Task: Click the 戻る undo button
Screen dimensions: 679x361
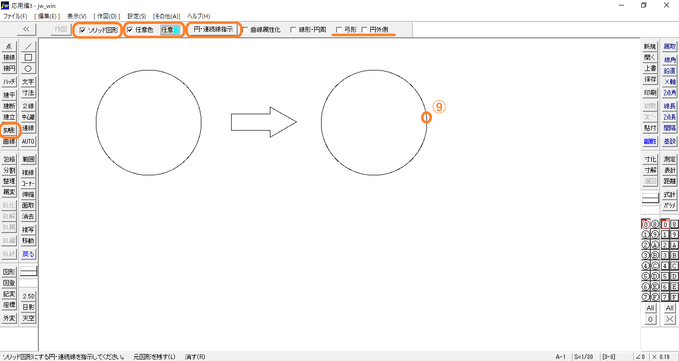Action: [x=28, y=254]
